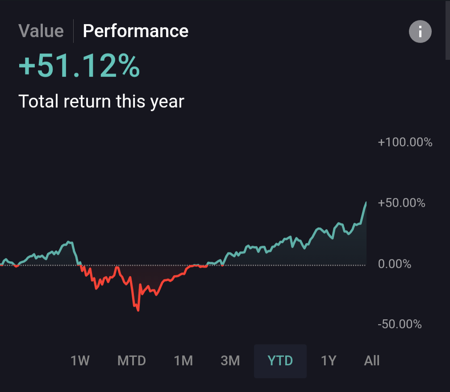Screen dimensions: 450x392
Task: View the 1Y performance range
Action: pos(329,360)
